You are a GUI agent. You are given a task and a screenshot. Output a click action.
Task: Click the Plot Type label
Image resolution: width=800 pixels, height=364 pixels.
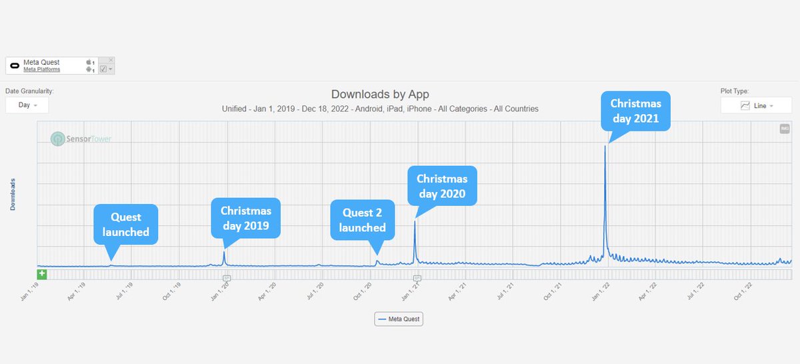click(735, 90)
